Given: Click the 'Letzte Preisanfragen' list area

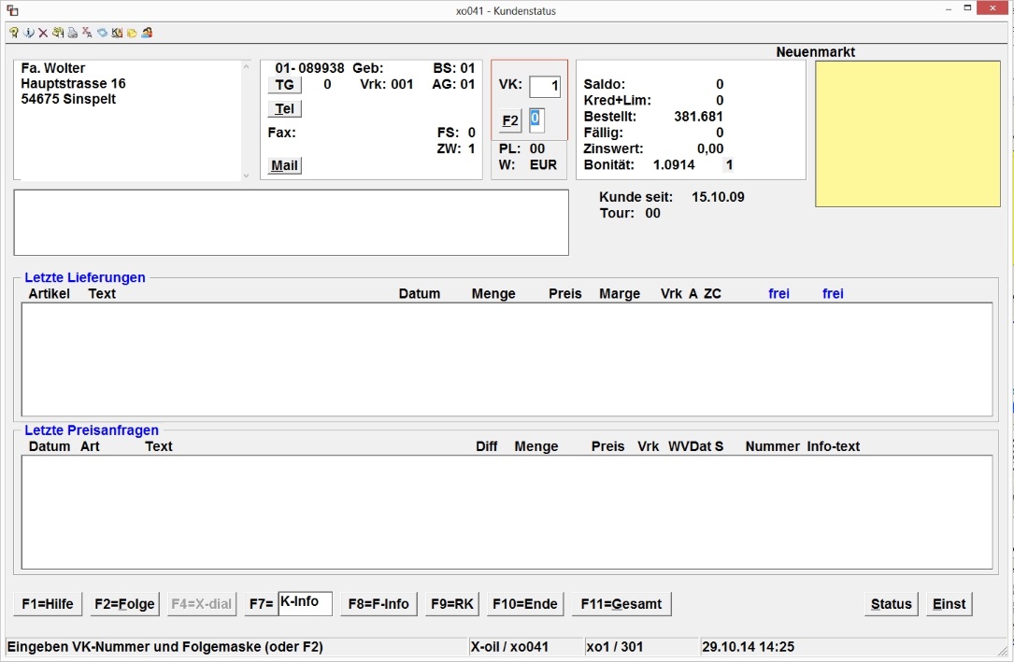Looking at the screenshot, I should click(507, 513).
